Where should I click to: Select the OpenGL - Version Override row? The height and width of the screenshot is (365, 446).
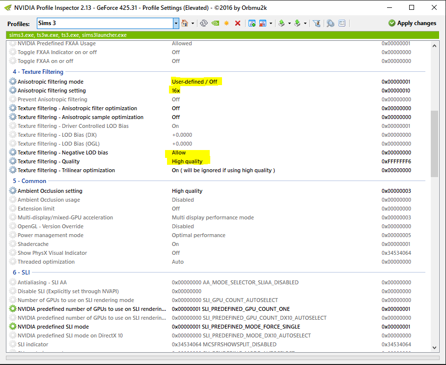click(218, 226)
